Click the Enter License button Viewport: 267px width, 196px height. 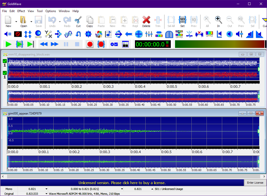click(x=255, y=183)
